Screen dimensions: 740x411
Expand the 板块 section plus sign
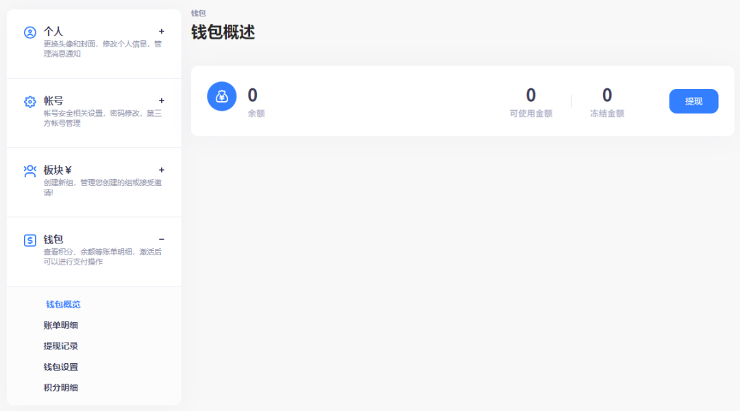[x=162, y=170]
